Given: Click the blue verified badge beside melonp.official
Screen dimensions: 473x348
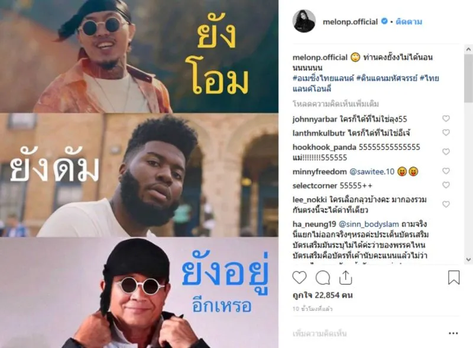Looking at the screenshot, I should tap(384, 21).
